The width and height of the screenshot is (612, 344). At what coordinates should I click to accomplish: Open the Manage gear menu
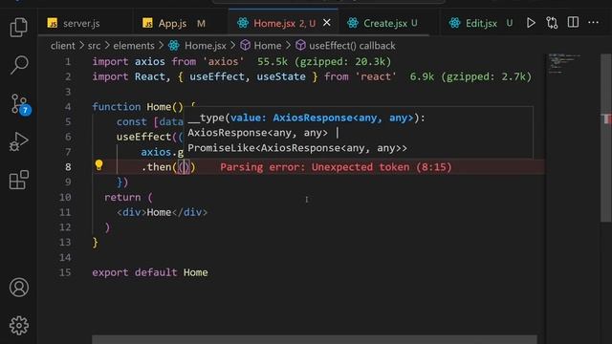[19, 325]
